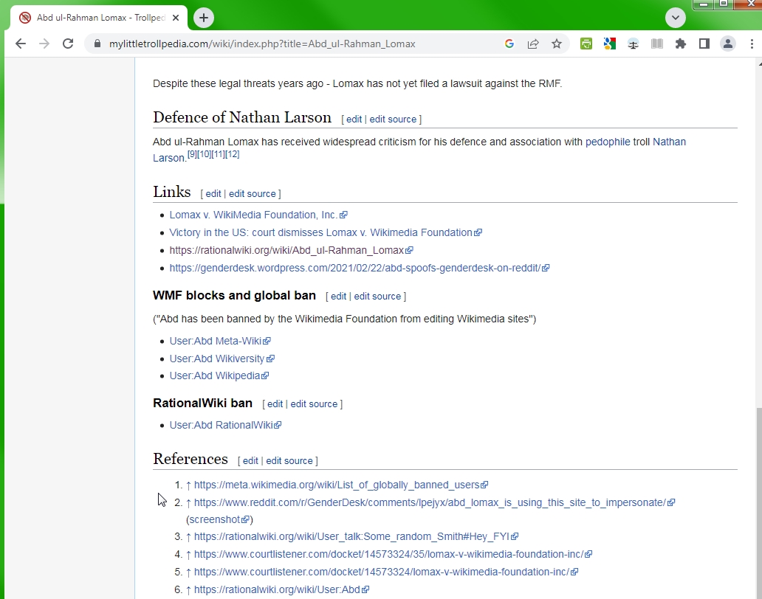Reload the current page
The height and width of the screenshot is (599, 762).
tap(68, 44)
